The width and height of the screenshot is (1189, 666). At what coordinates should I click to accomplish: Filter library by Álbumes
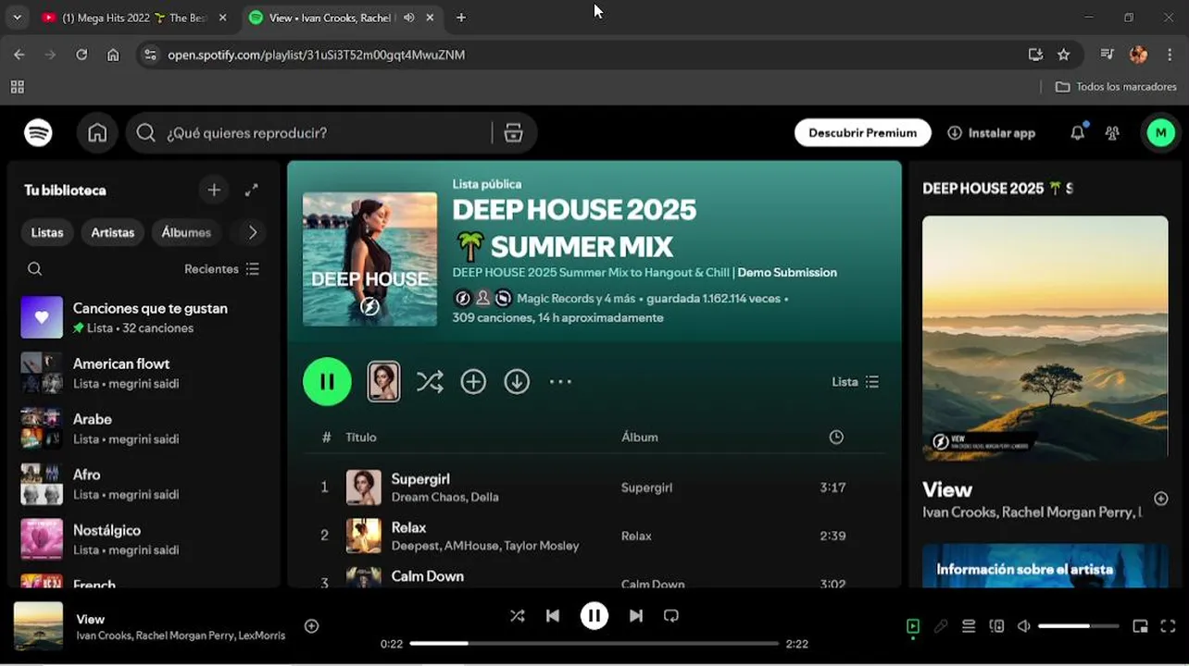(x=186, y=232)
